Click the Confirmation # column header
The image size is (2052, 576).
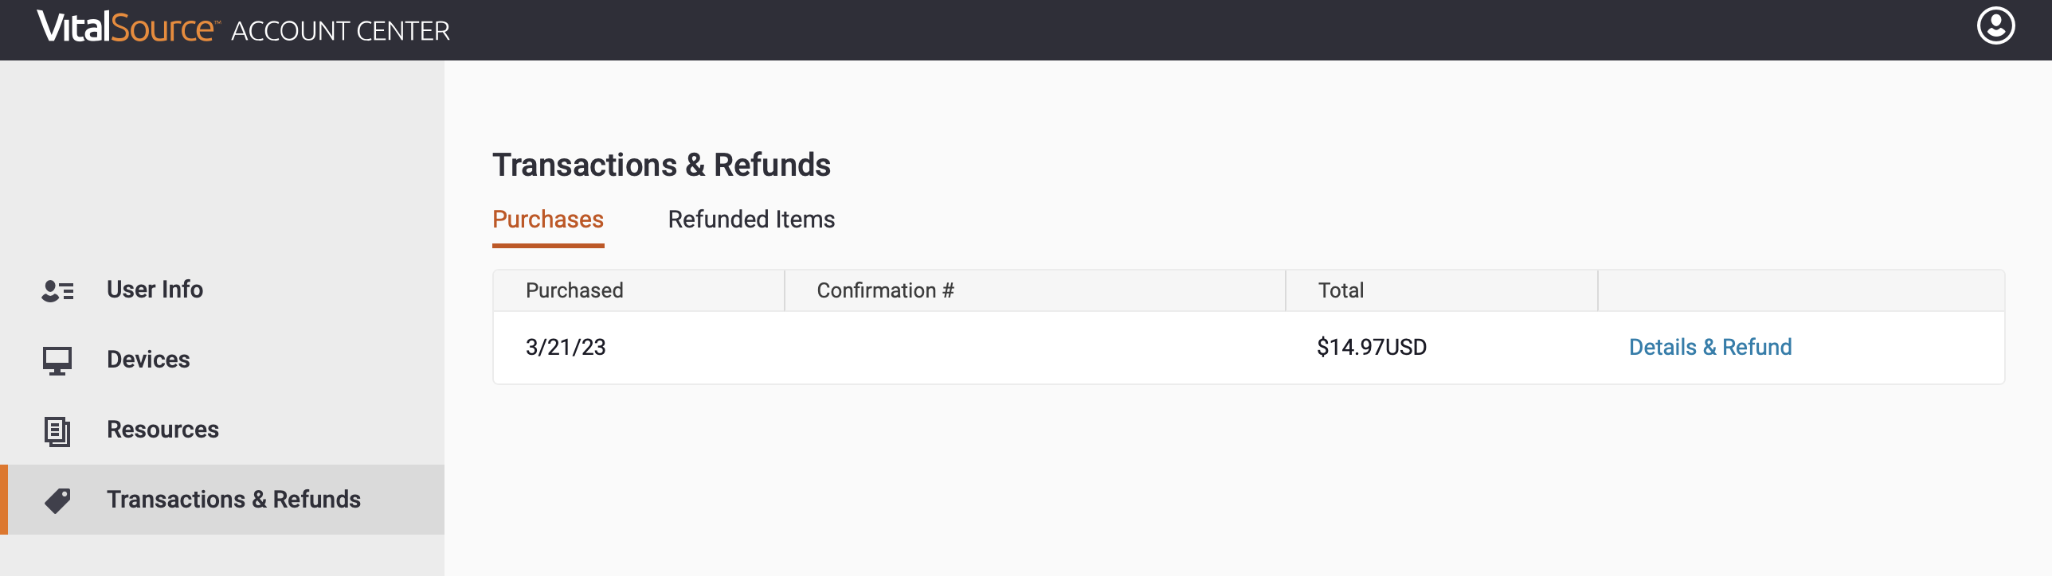(x=885, y=290)
